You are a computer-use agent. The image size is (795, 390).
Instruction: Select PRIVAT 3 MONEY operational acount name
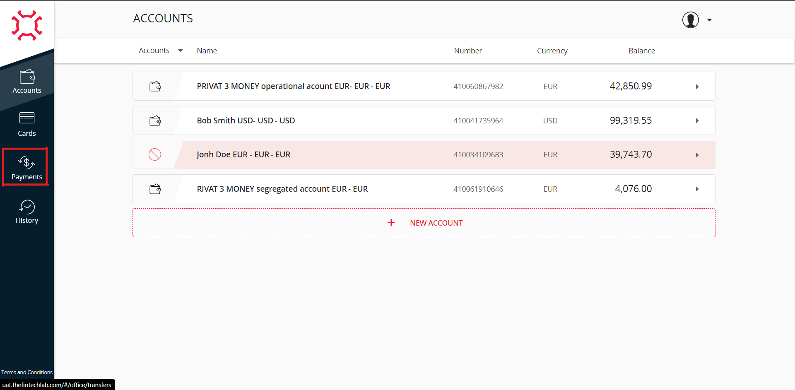(294, 86)
